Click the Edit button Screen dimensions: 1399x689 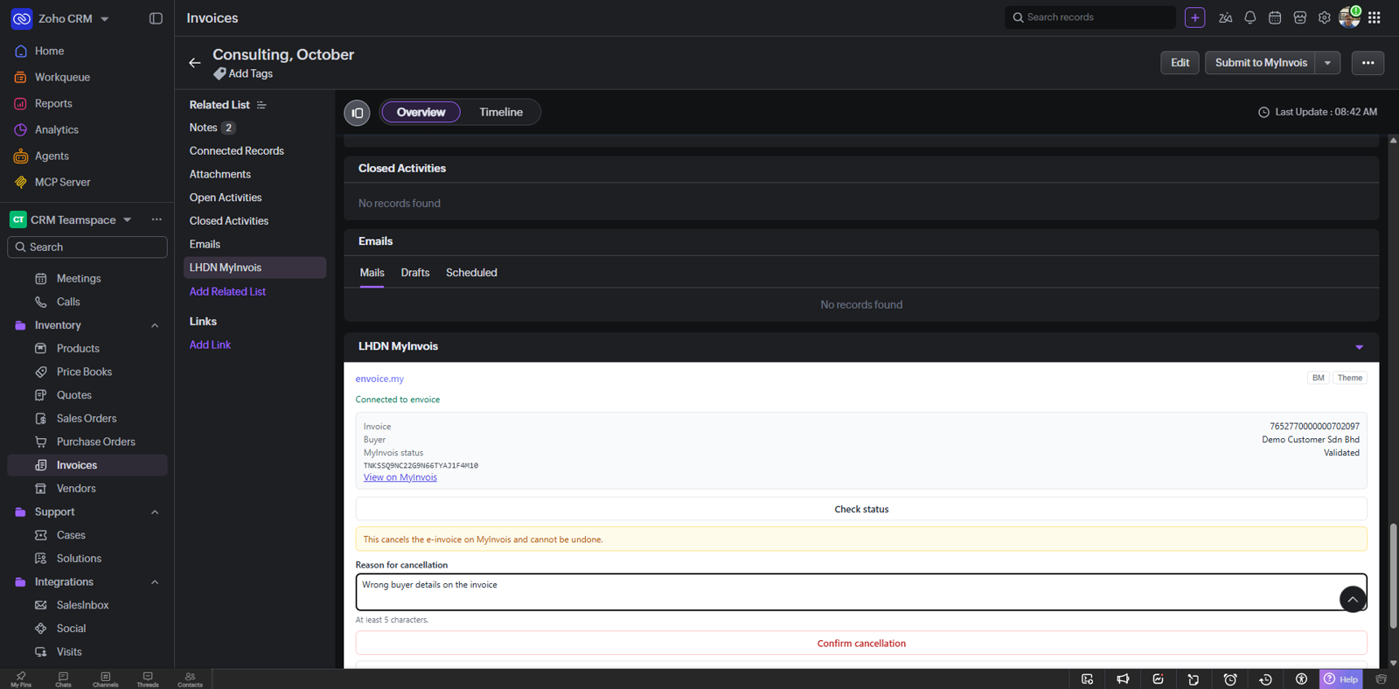pos(1180,63)
